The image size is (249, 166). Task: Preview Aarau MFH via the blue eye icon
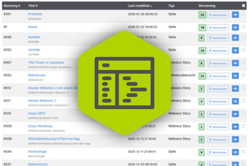point(235,114)
